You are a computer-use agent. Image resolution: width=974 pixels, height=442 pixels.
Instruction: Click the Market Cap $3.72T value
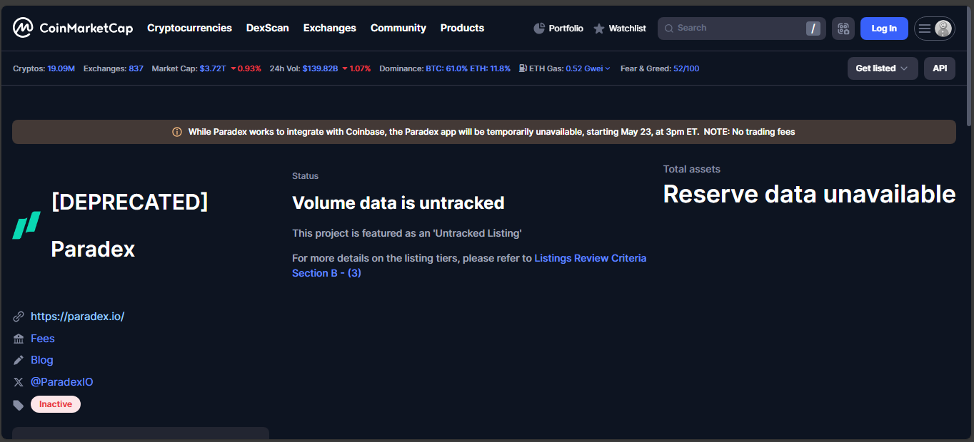coord(213,68)
